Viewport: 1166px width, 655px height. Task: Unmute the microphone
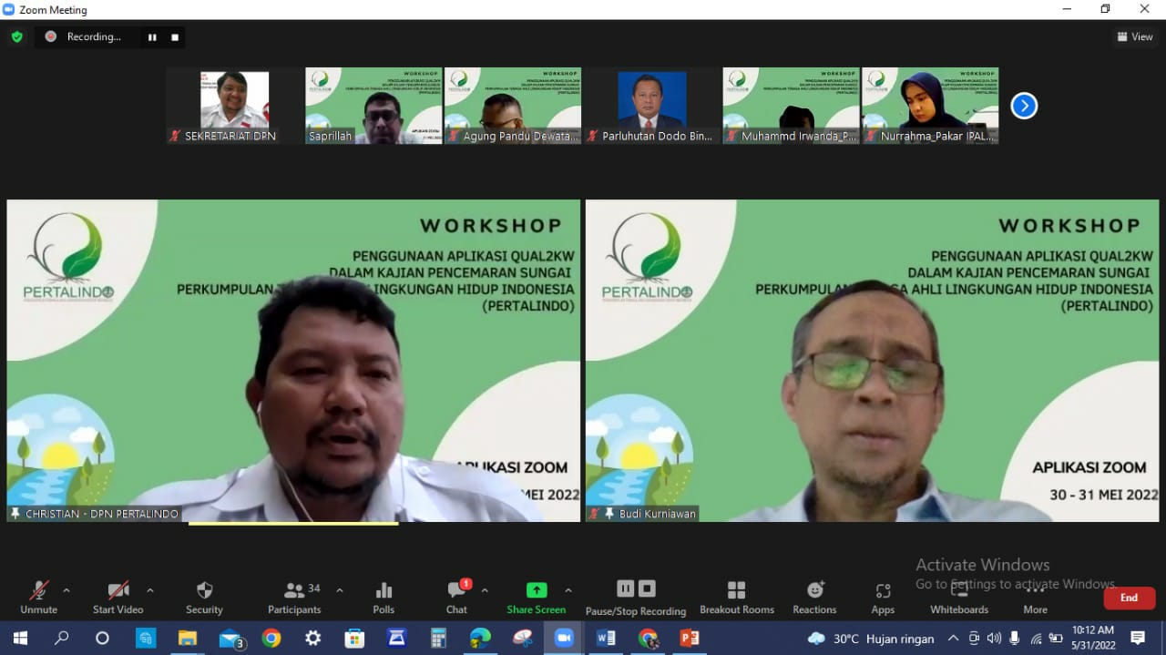click(38, 597)
